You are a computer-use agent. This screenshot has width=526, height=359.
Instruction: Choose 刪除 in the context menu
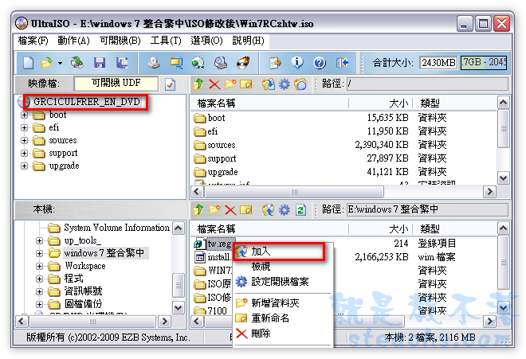pos(282,334)
